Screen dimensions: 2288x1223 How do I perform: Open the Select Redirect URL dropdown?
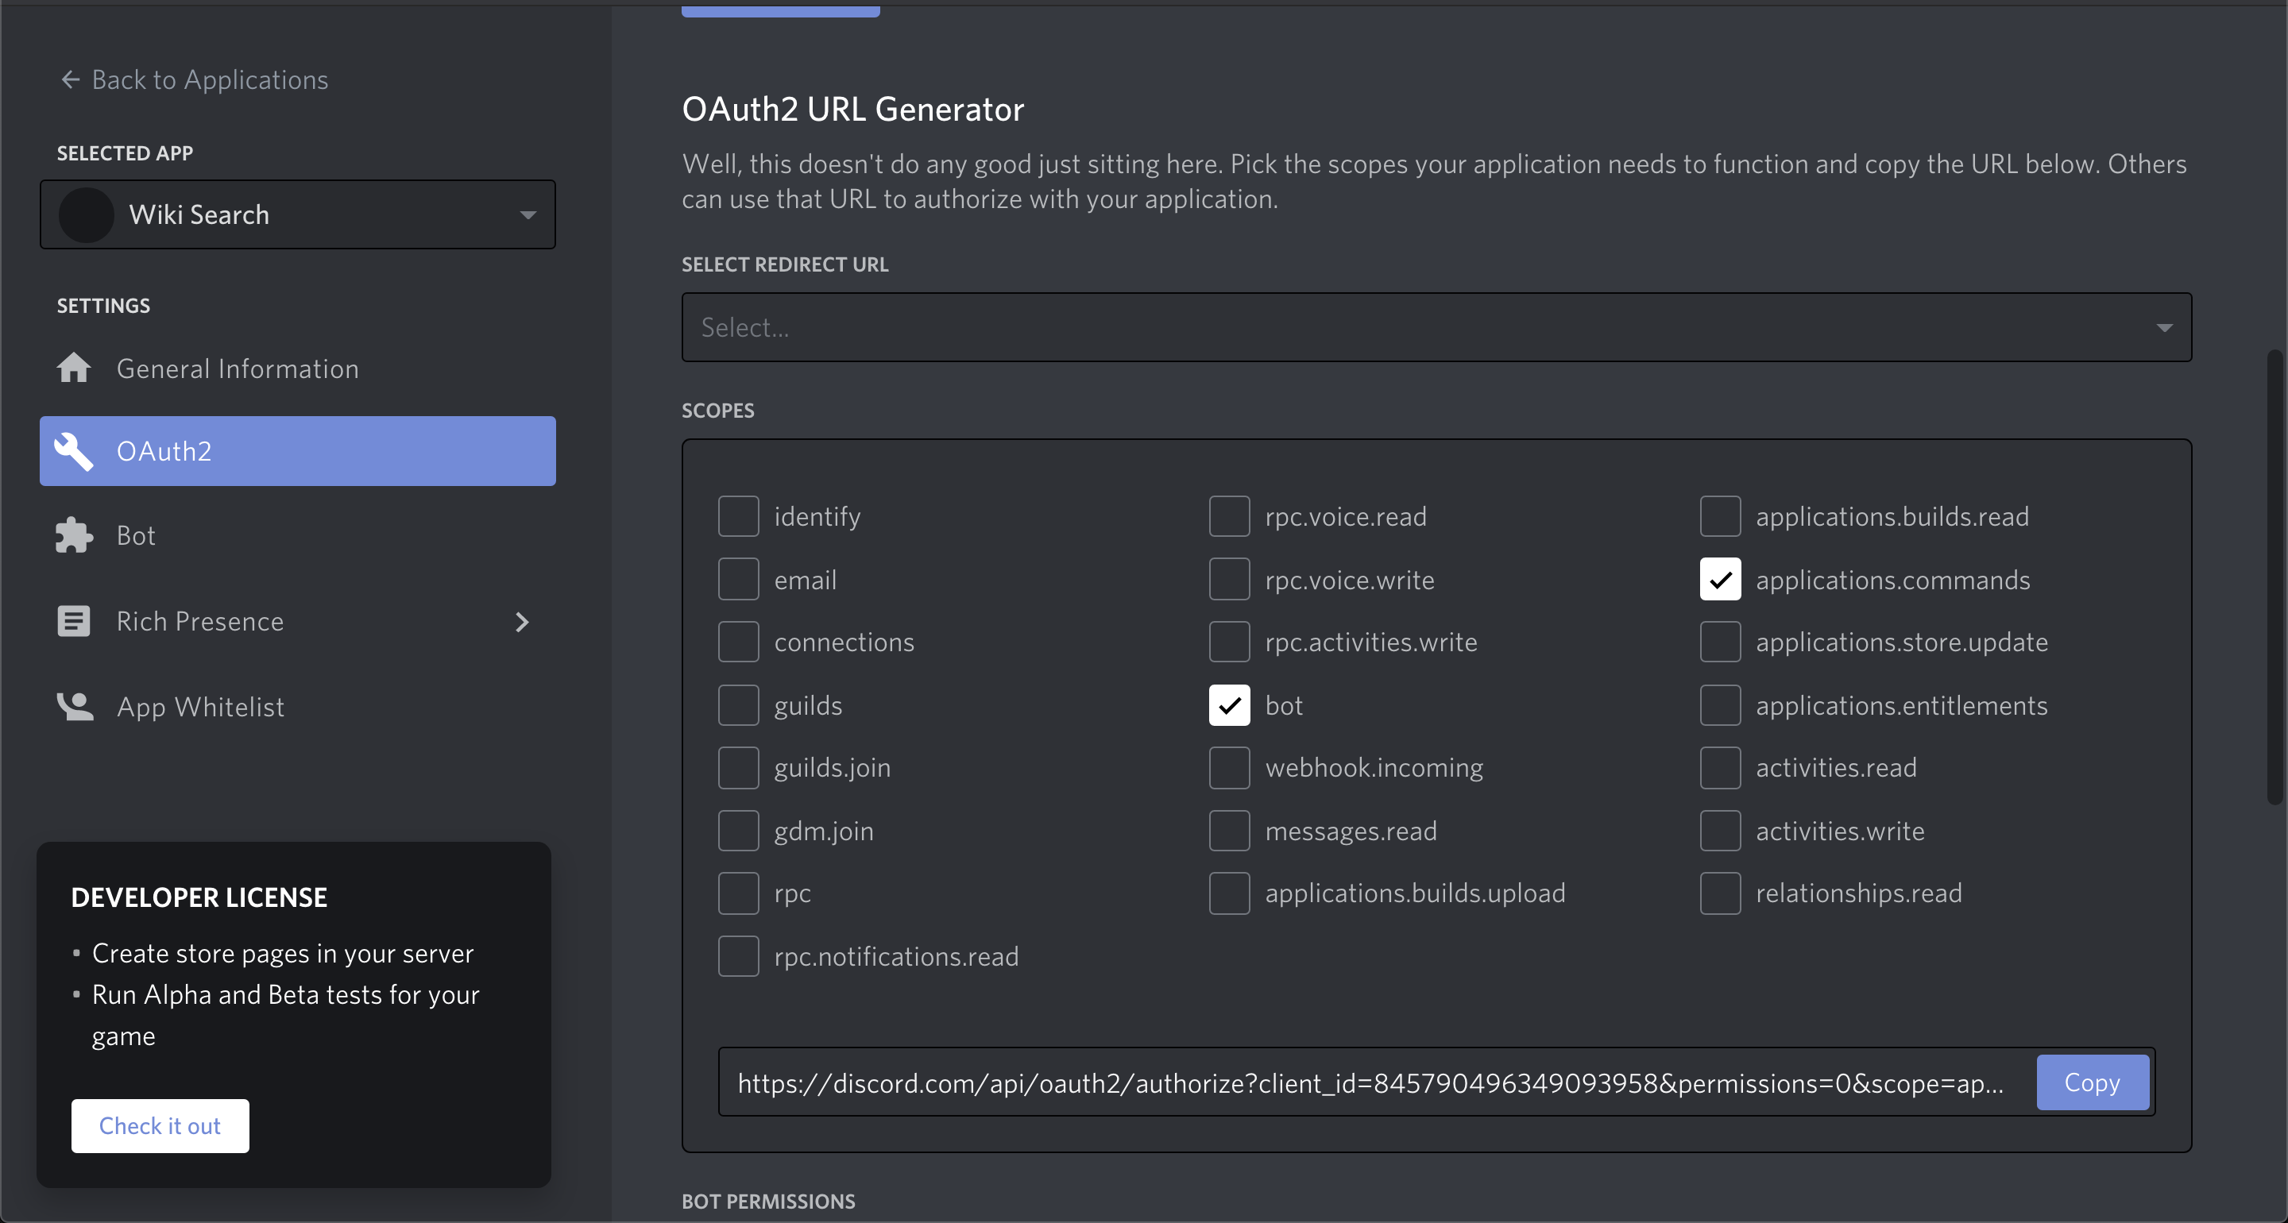click(1436, 328)
